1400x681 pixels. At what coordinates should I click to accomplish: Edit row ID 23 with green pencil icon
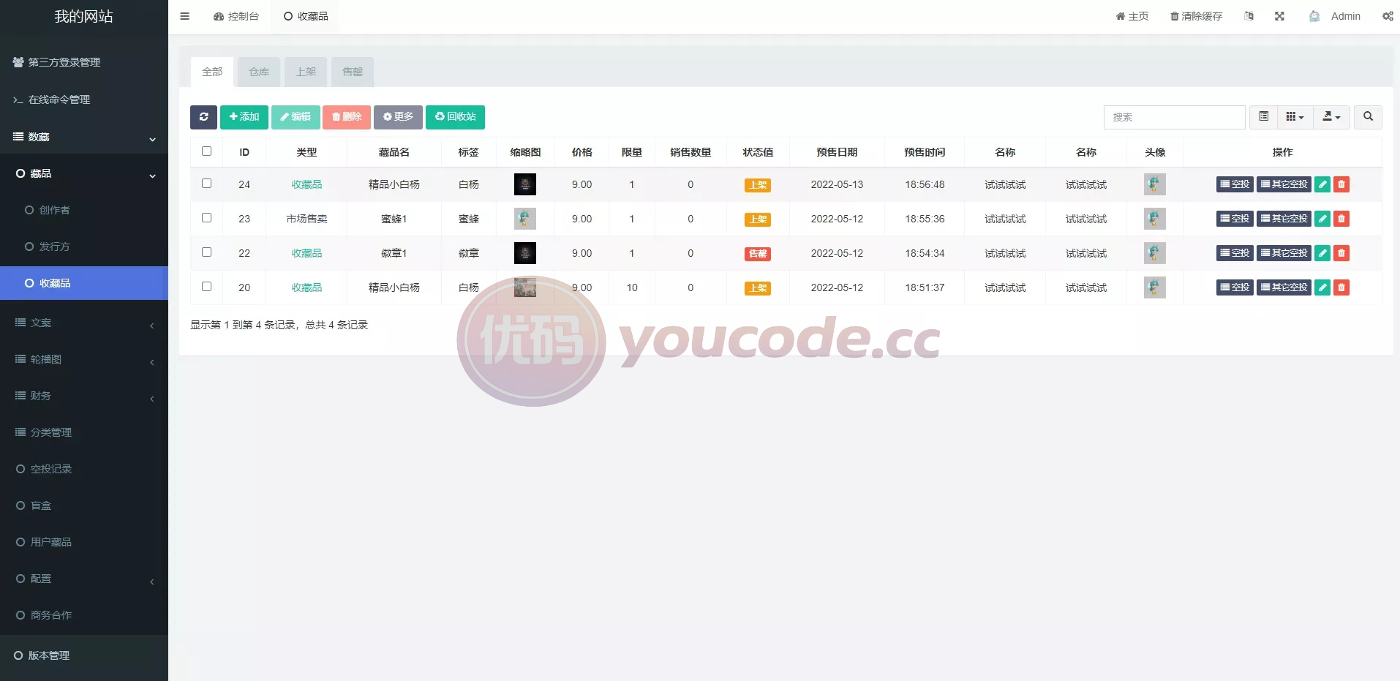pyautogui.click(x=1322, y=219)
